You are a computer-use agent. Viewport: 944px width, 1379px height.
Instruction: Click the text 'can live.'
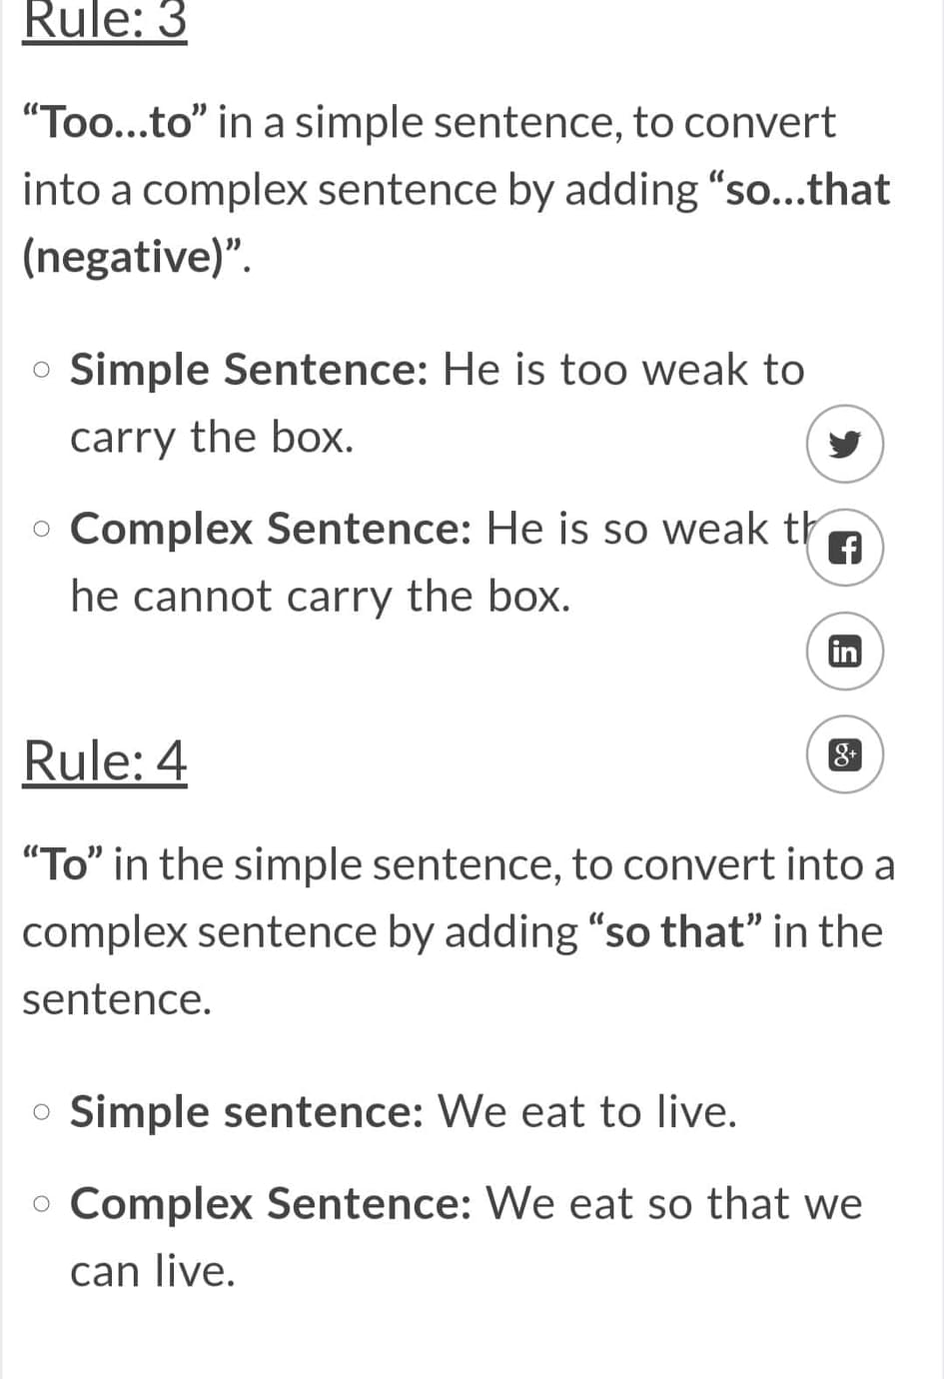[x=153, y=1271]
